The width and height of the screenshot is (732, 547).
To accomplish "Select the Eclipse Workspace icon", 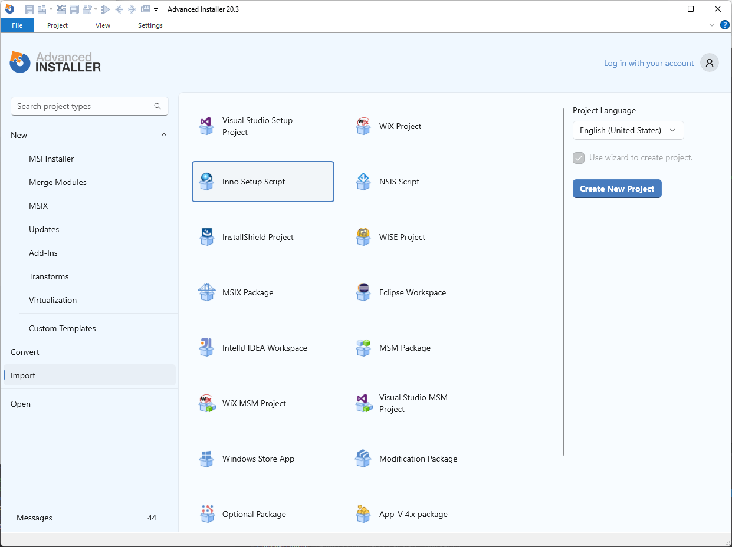I will click(363, 292).
